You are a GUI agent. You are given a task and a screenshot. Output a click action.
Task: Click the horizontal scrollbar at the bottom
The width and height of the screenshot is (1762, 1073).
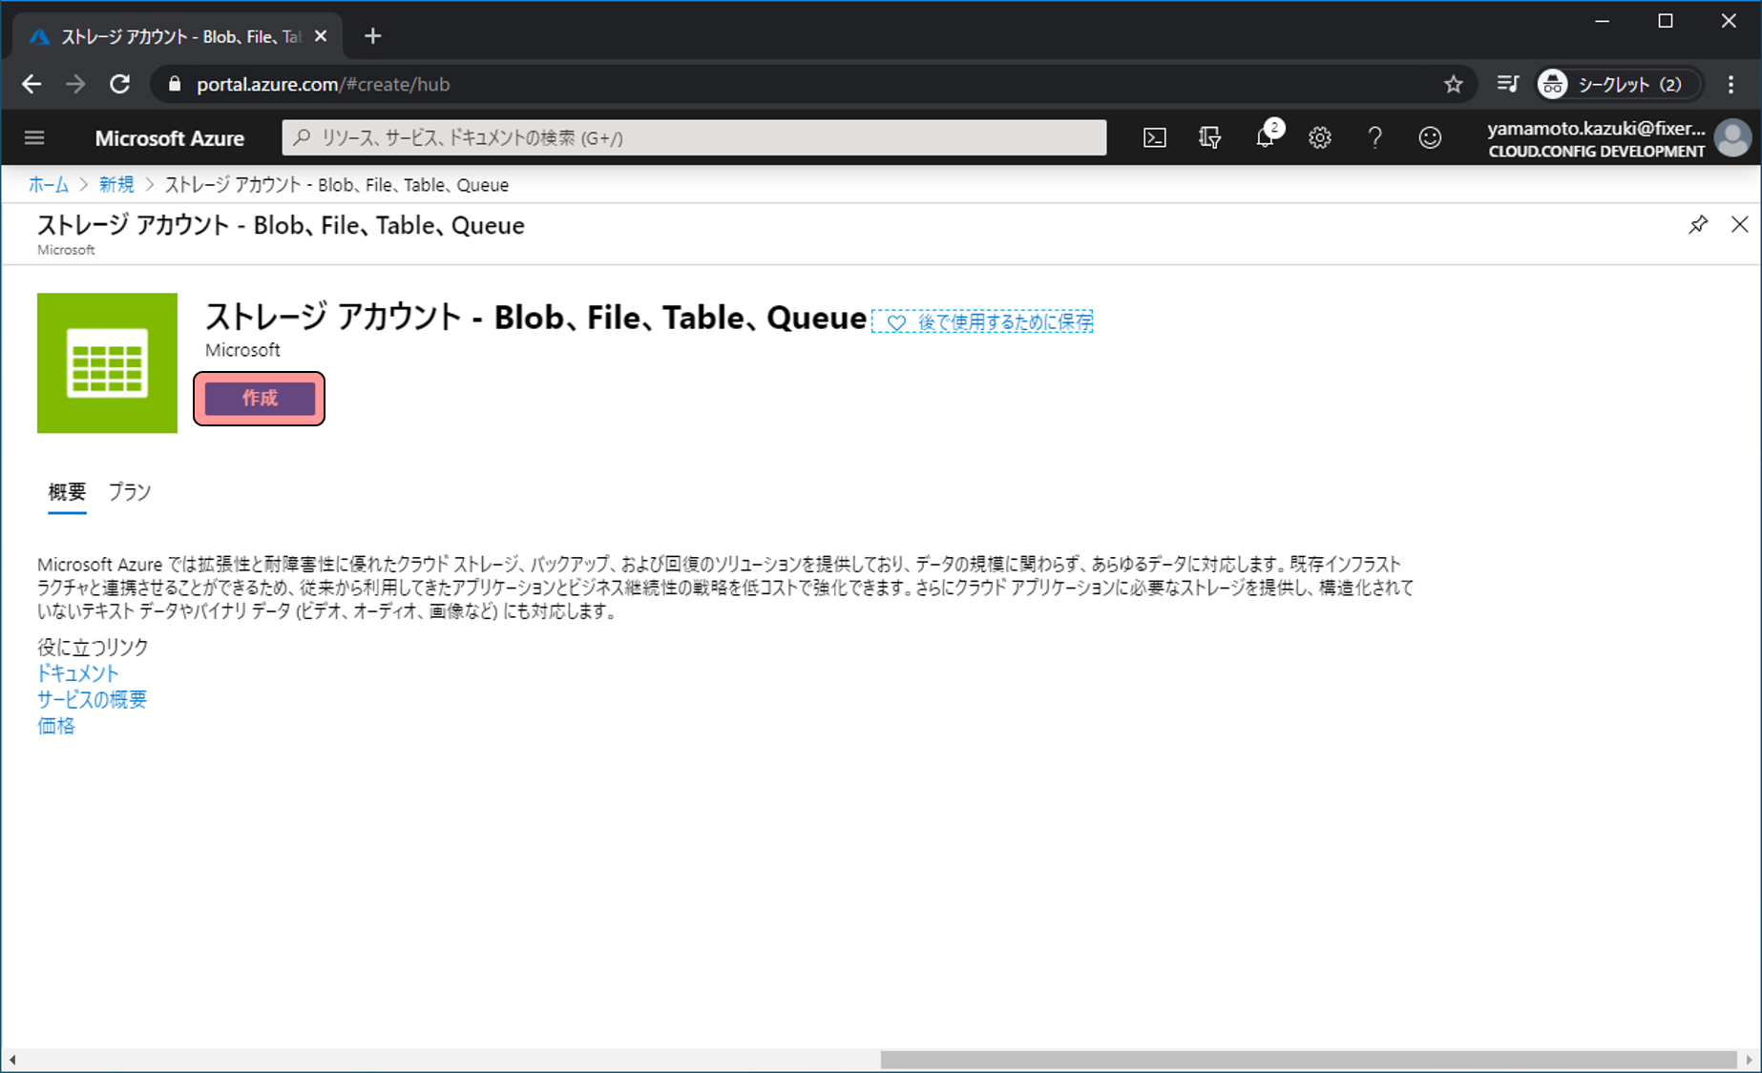click(1308, 1060)
